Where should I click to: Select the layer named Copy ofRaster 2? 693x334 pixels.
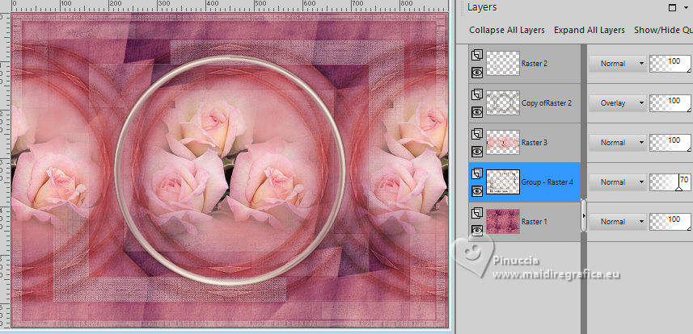pyautogui.click(x=547, y=102)
